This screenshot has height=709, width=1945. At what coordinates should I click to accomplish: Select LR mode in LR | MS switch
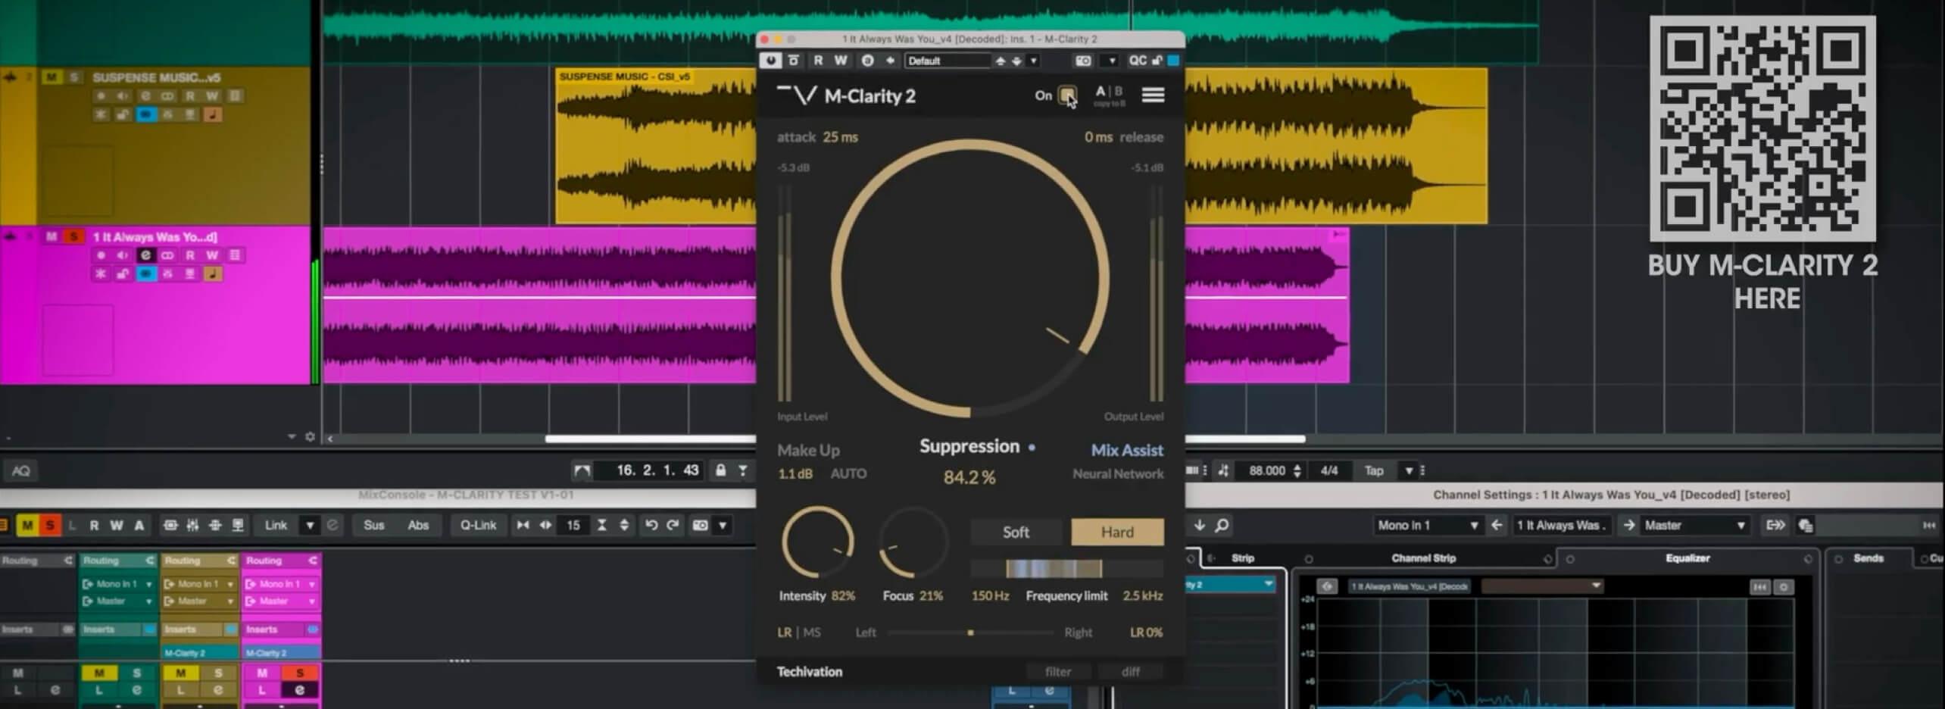coord(784,632)
